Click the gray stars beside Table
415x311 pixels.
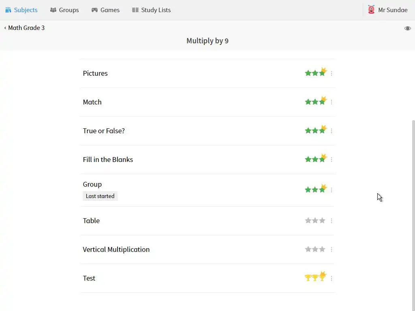(315, 221)
